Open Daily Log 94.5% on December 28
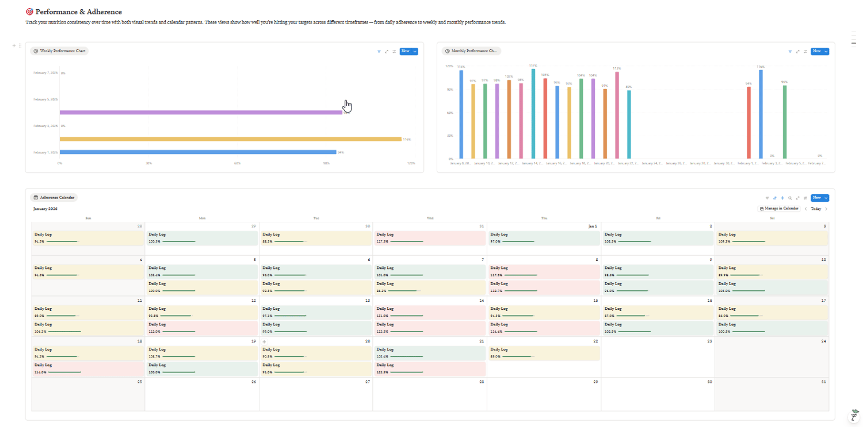Image resolution: width=863 pixels, height=427 pixels. [87, 238]
